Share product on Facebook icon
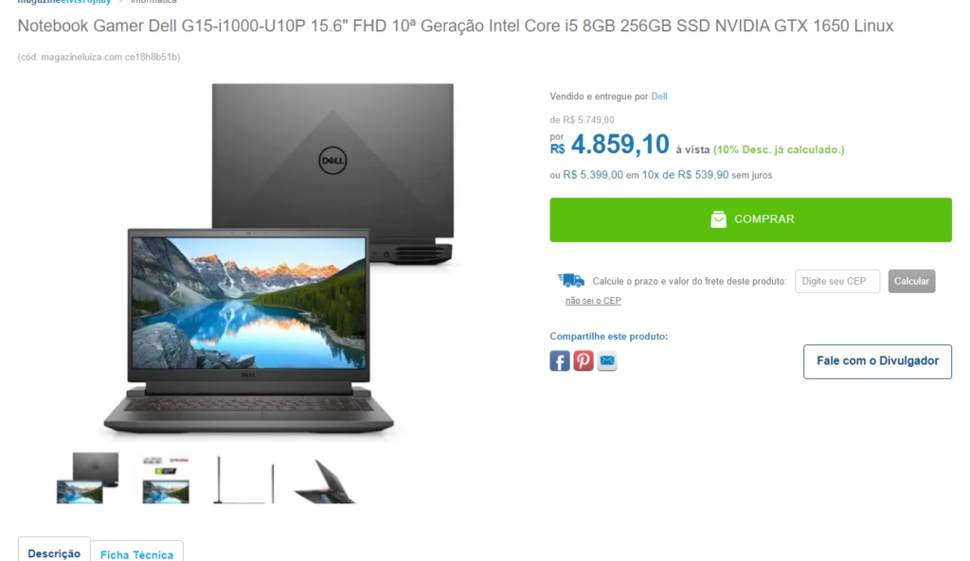 (559, 360)
